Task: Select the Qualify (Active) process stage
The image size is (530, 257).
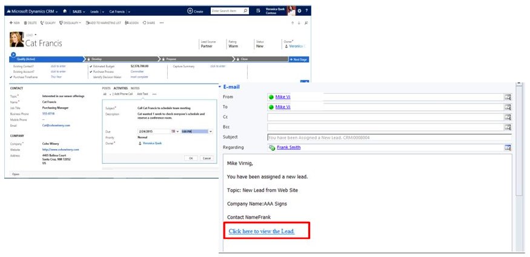Action: [46, 59]
